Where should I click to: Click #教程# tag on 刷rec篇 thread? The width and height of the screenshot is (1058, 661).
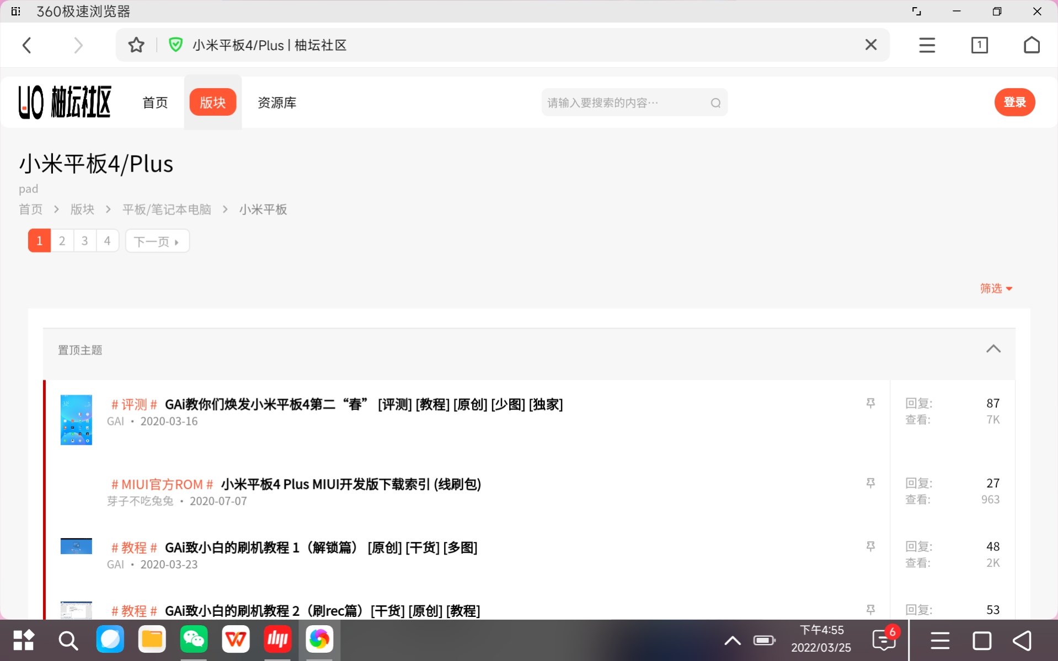tap(134, 611)
